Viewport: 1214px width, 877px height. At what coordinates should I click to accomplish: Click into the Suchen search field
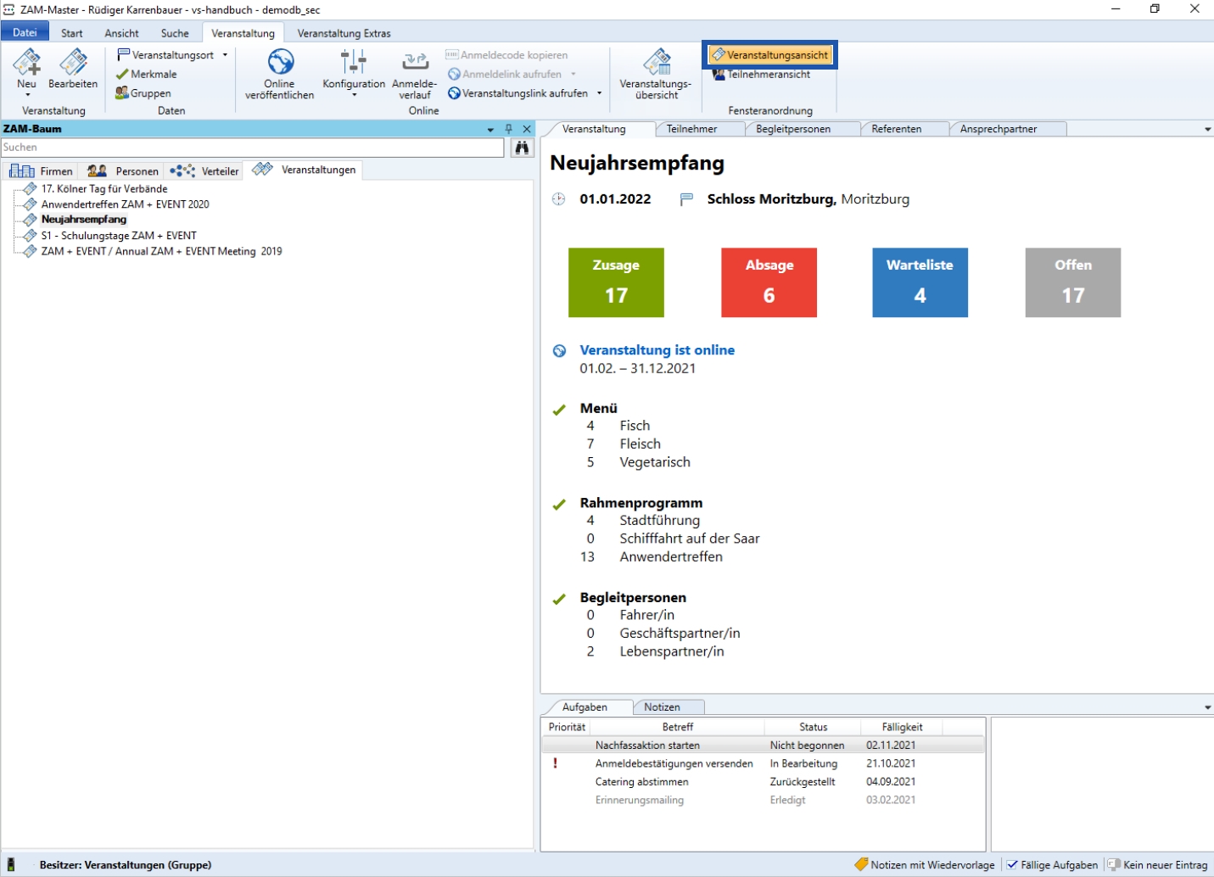pos(253,148)
